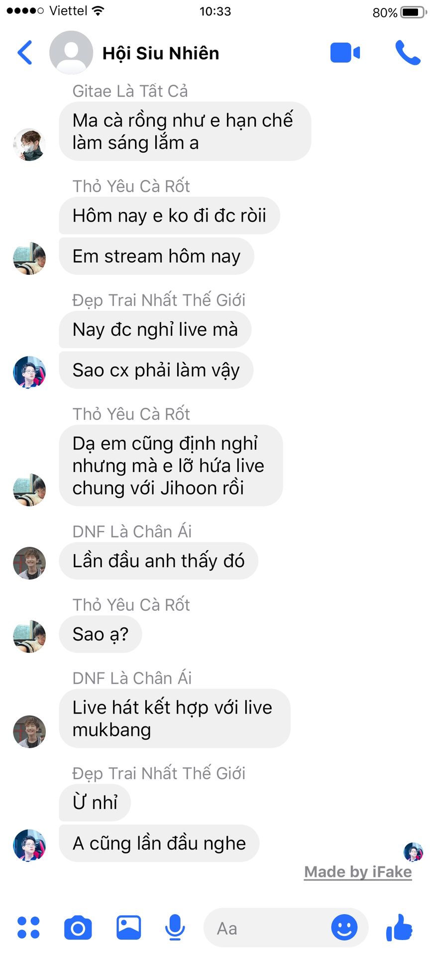
Task: Open the emoji smiley picker
Action: 344,927
